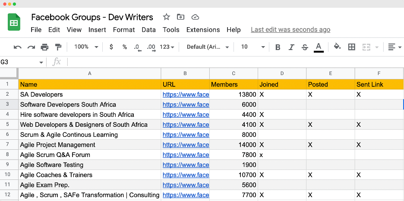
Task: Increase decimal places
Action: (151, 47)
